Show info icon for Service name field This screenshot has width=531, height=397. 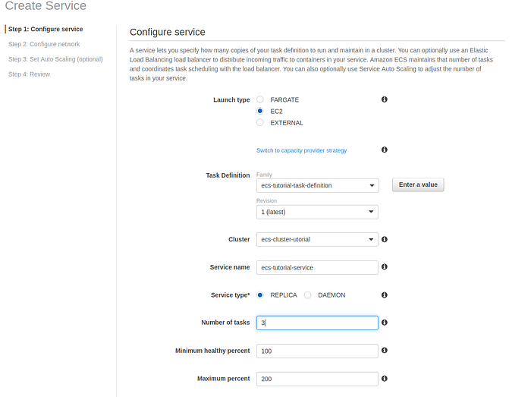[x=384, y=267]
